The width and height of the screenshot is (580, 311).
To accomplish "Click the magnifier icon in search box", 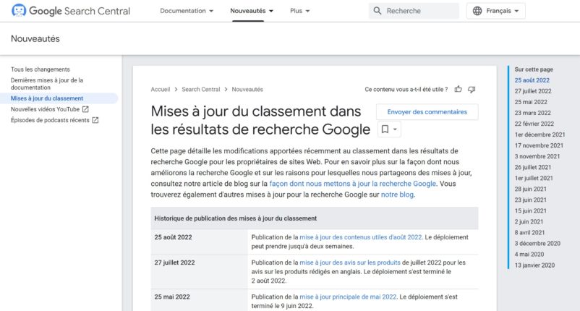I will [378, 11].
